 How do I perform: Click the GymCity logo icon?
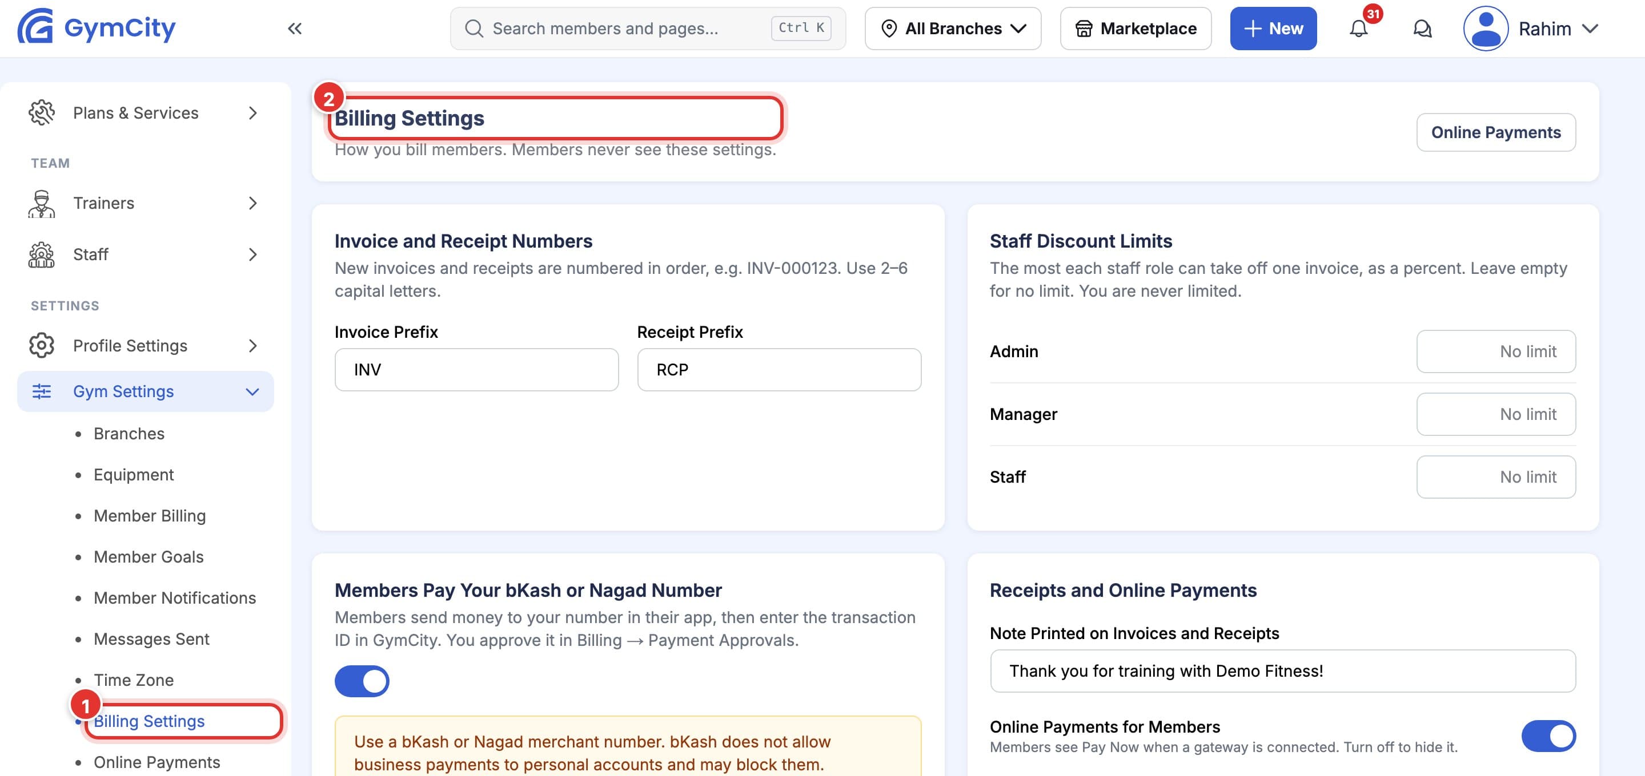(x=35, y=27)
